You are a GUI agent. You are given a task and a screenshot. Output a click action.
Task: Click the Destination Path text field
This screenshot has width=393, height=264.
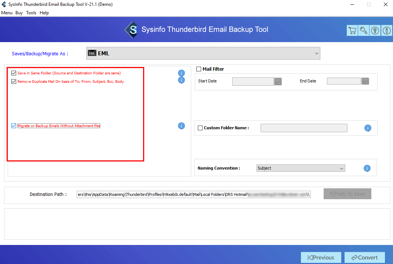coord(194,194)
